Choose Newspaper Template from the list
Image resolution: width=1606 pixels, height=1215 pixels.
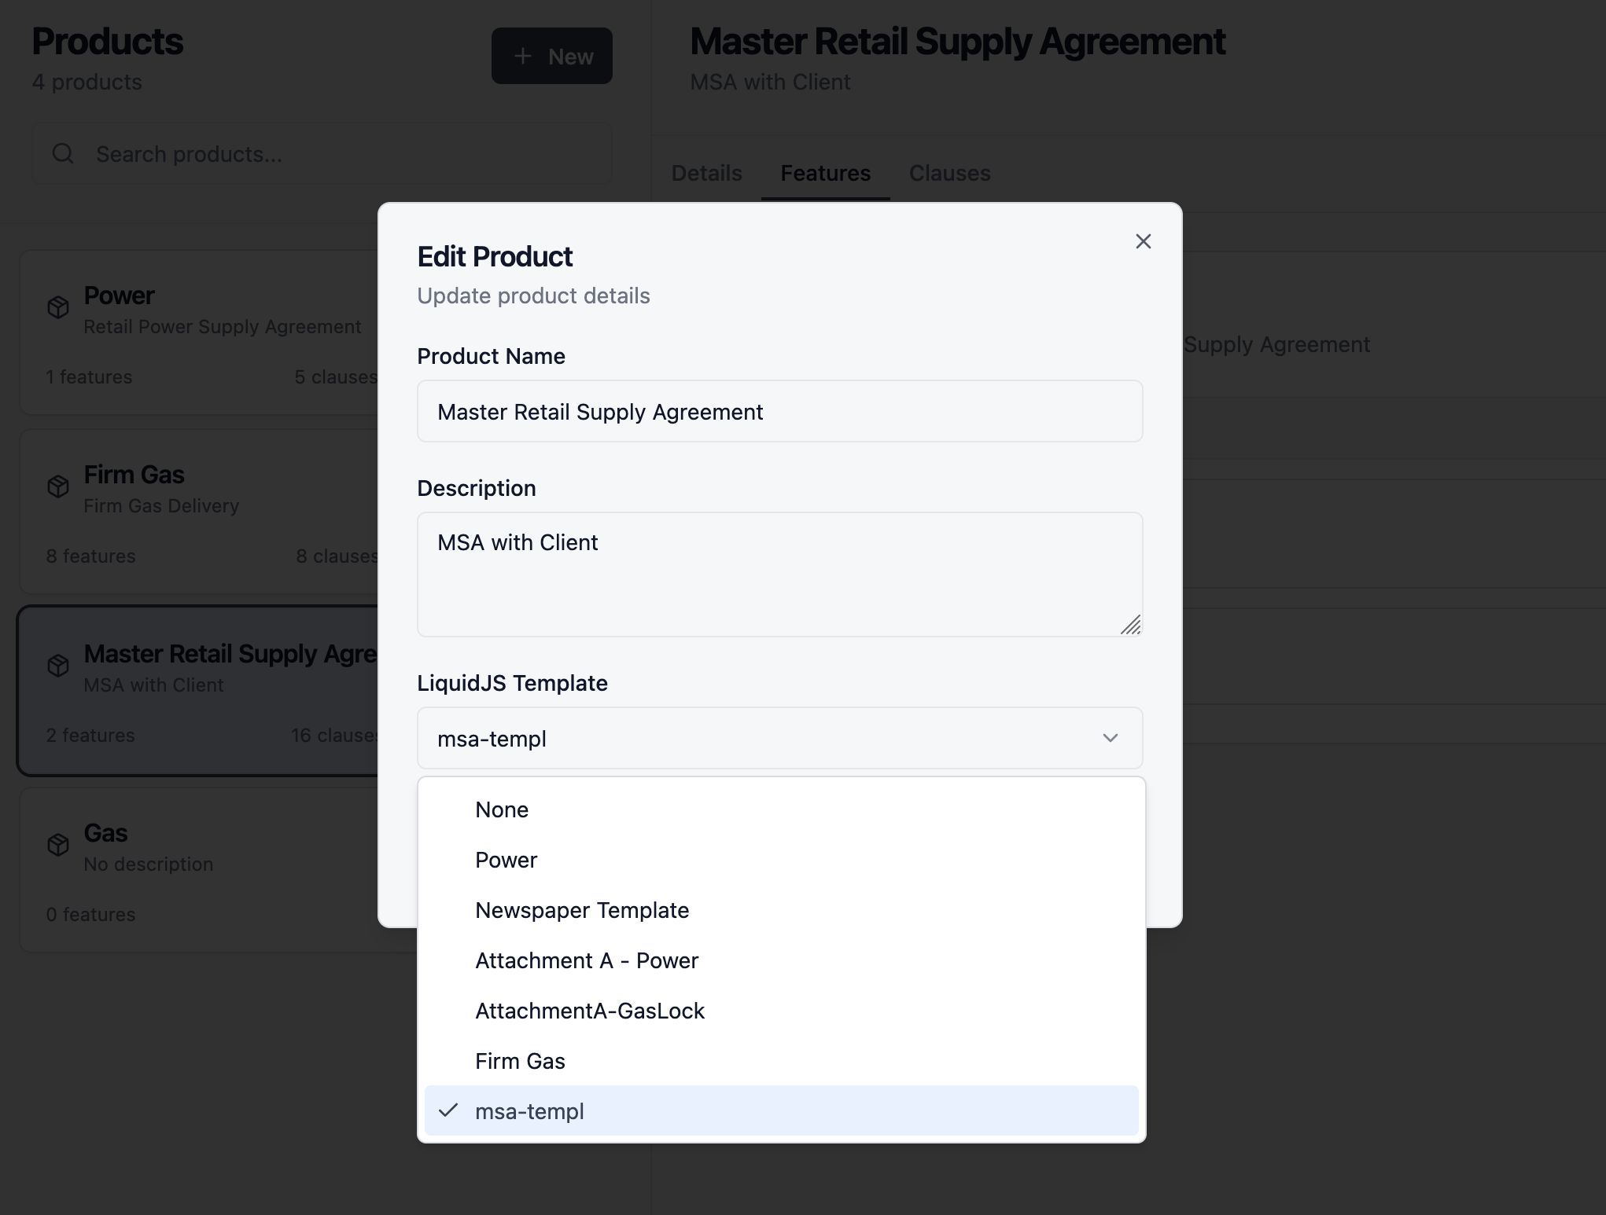pos(582,910)
